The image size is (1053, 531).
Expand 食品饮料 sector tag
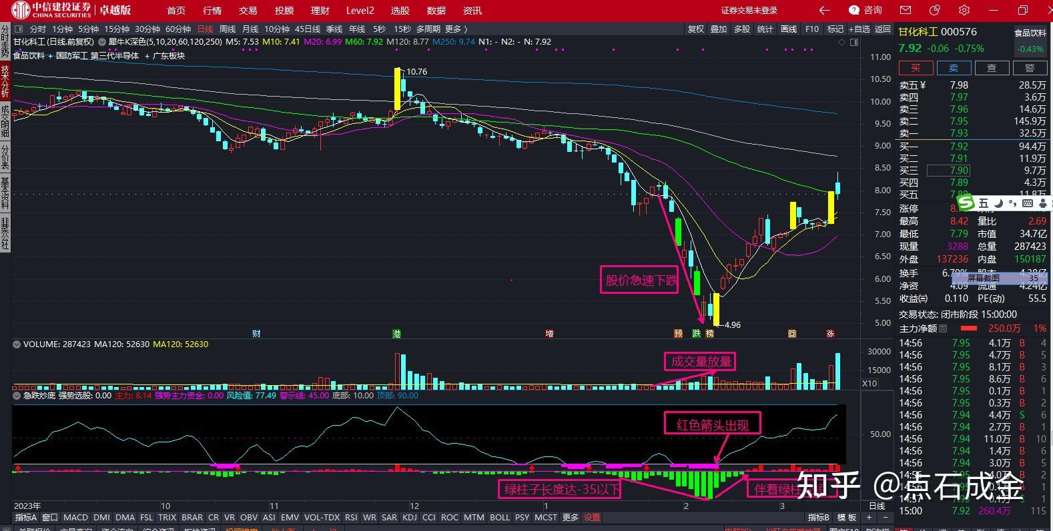point(29,56)
